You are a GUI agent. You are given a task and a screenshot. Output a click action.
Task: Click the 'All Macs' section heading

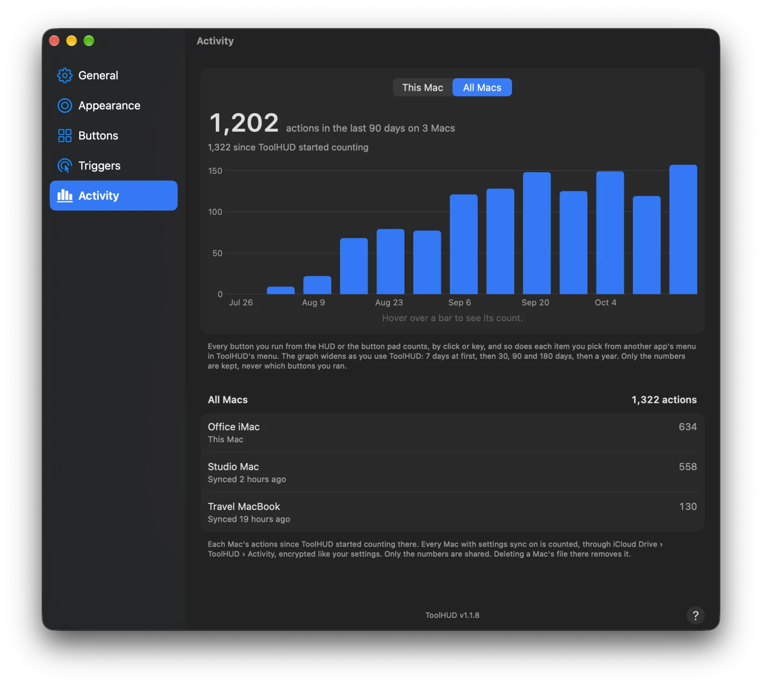coord(228,400)
